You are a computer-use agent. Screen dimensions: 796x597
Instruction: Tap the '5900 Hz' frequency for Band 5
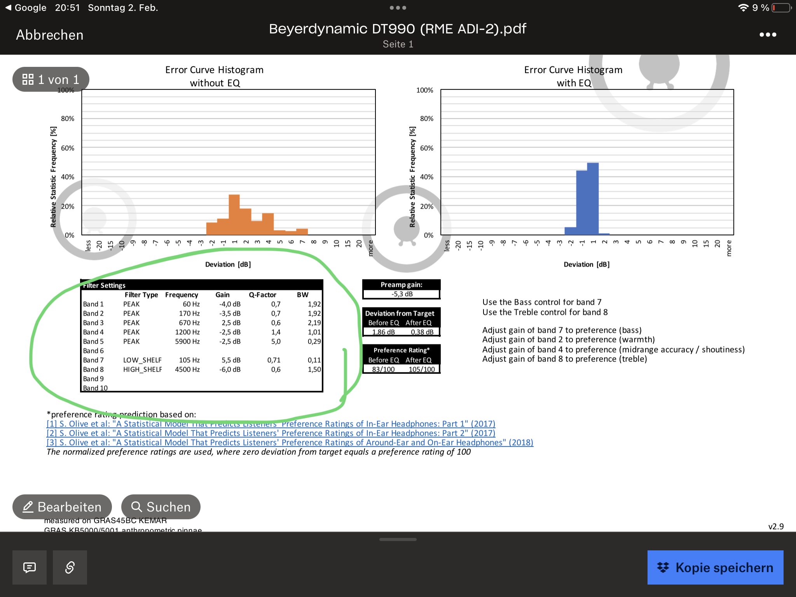[187, 341]
